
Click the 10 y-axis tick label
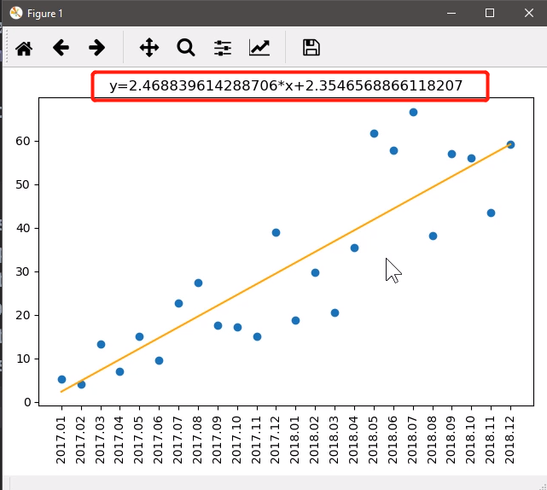[x=23, y=359]
